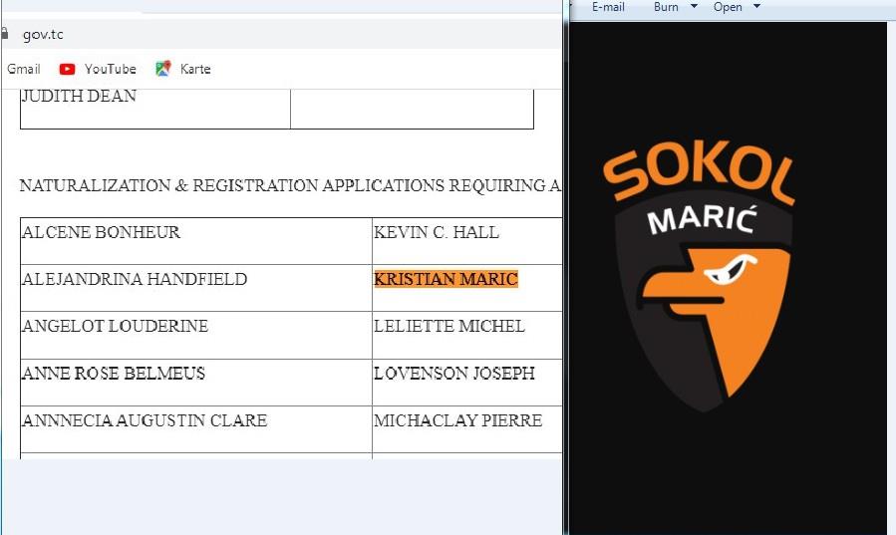Select ALEJANDRINA HANDFIELD cell
The width and height of the screenshot is (896, 535).
[196, 288]
